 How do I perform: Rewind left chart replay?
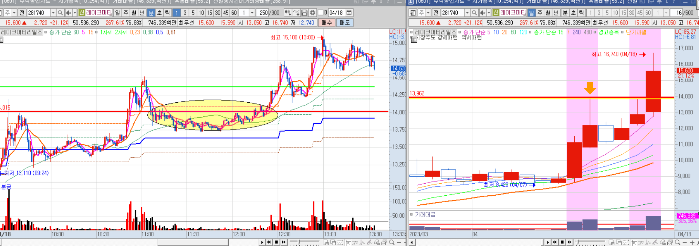click(269, 242)
